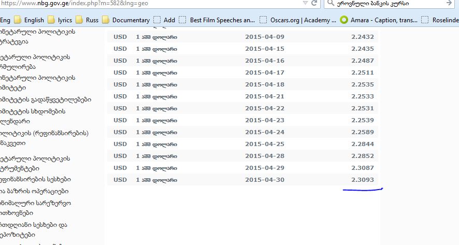Click USD in the 2015-04-09 row
The width and height of the screenshot is (459, 245).
120,37
